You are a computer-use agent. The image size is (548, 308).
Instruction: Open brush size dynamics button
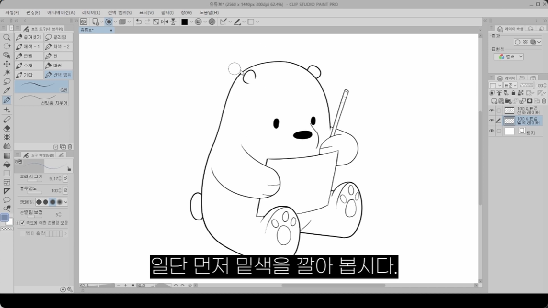point(66,178)
